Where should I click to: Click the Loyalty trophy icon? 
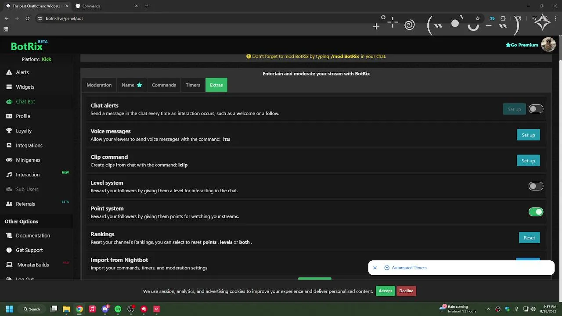(9, 131)
